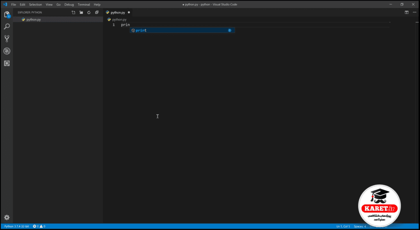Change indentation via Spaces: 4
The width and height of the screenshot is (420, 230).
pyautogui.click(x=360, y=226)
